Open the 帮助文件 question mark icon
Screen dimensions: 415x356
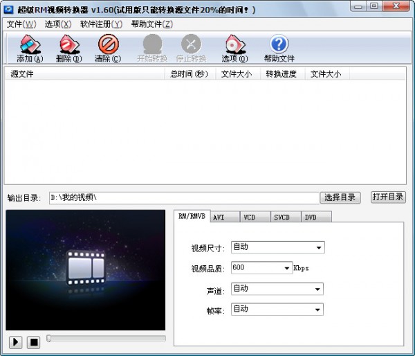tap(279, 45)
